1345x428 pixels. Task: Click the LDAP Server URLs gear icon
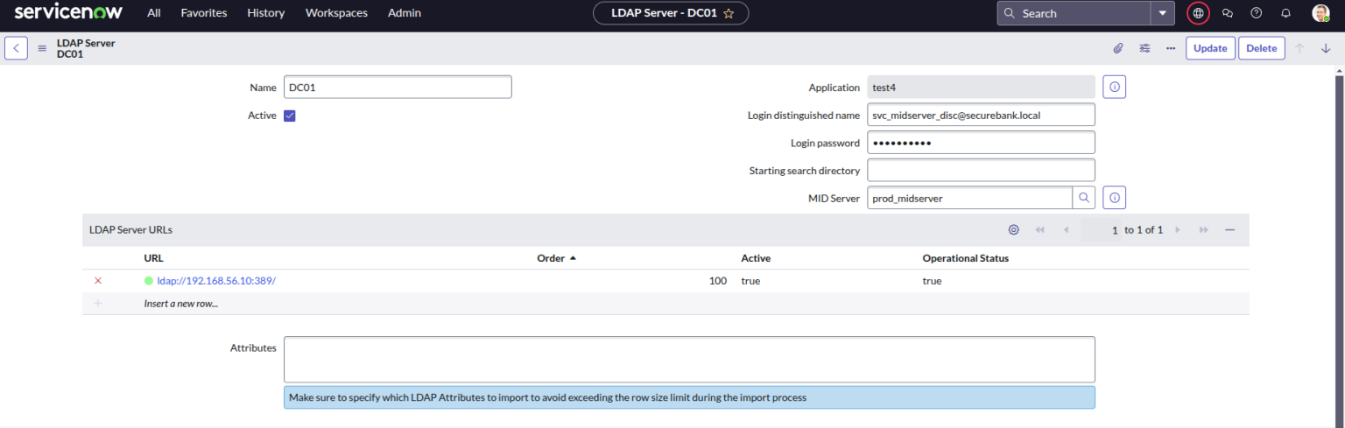pyautogui.click(x=1013, y=229)
